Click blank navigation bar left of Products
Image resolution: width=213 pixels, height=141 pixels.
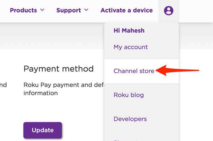pos(4,10)
